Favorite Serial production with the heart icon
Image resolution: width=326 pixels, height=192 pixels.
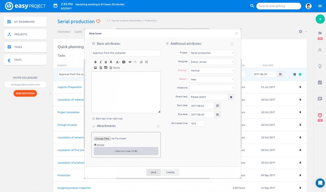pos(98,21)
